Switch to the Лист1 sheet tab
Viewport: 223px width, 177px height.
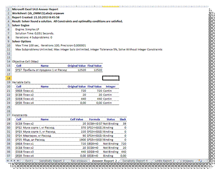pos(29,161)
